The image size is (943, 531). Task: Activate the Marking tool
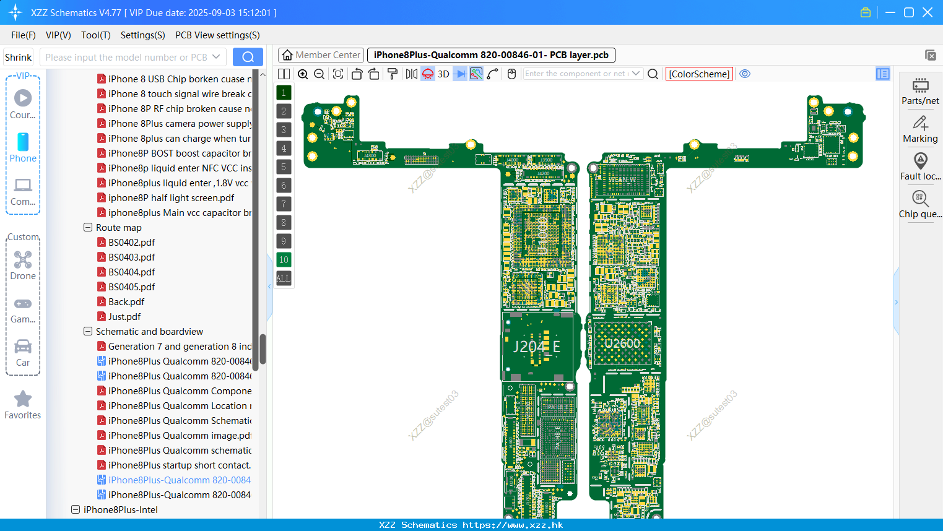[x=920, y=129]
